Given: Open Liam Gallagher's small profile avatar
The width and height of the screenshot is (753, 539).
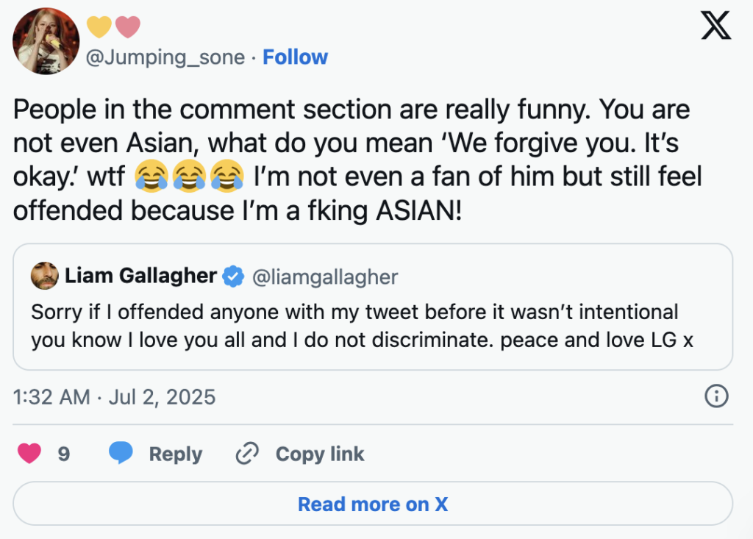Looking at the screenshot, I should click(44, 276).
